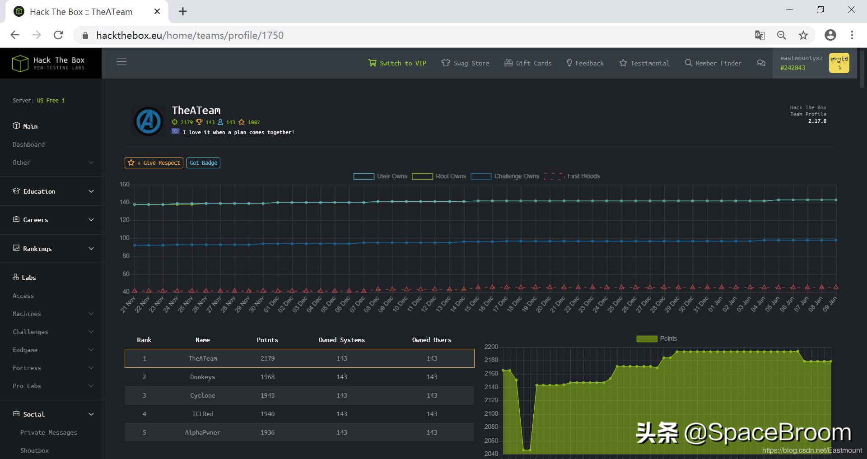Select the Hack The Box browser tab
Screen dimensions: 867x459
[x=80, y=12]
